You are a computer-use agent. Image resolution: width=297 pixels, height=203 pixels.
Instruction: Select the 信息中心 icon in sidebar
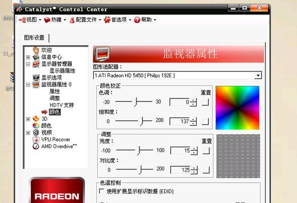point(36,57)
